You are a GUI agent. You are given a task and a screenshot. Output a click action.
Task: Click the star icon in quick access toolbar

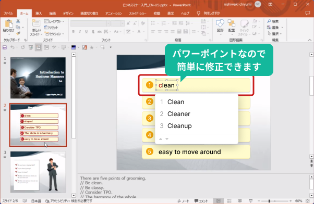[91, 47]
